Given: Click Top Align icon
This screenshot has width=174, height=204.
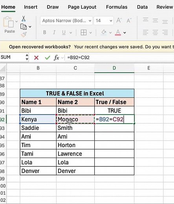Looking at the screenshot, I should coord(146,20).
